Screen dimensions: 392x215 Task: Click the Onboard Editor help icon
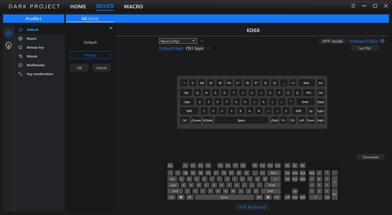[x=382, y=41]
